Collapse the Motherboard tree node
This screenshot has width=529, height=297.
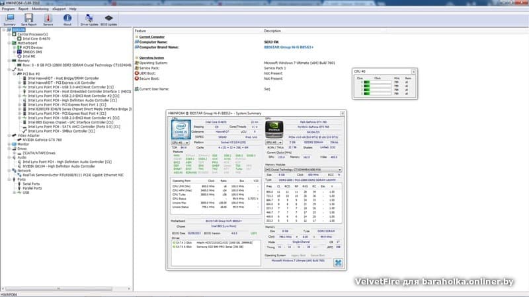[x=9, y=43]
